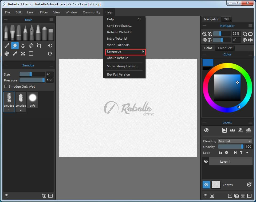
Task: Collapse the Tools panel with dash
Action: click(x=6, y=20)
